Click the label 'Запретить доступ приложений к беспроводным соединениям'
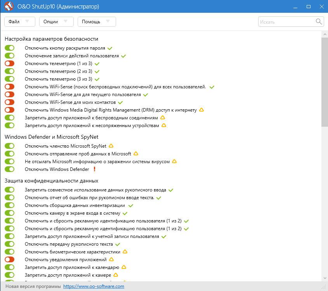Viewport: 328px width, 291px height. pyautogui.click(x=91, y=118)
